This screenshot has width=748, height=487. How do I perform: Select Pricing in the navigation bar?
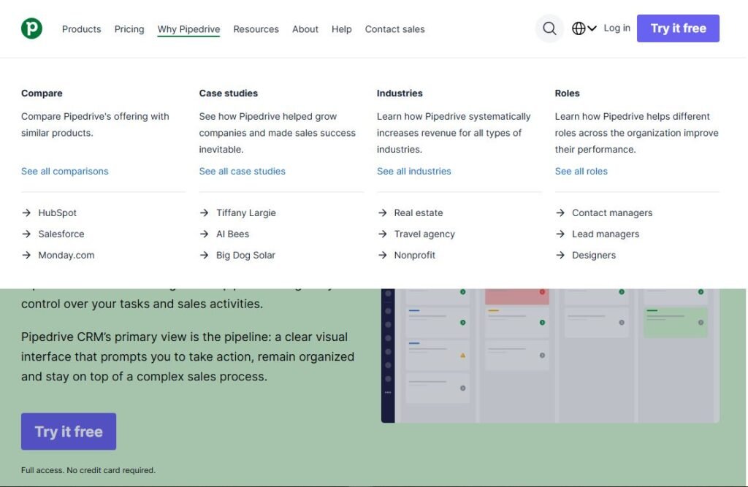pyautogui.click(x=129, y=28)
